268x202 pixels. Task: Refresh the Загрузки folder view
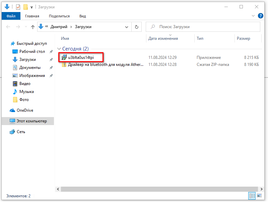(x=136, y=27)
